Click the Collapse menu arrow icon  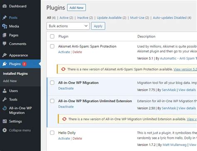click(5, 130)
